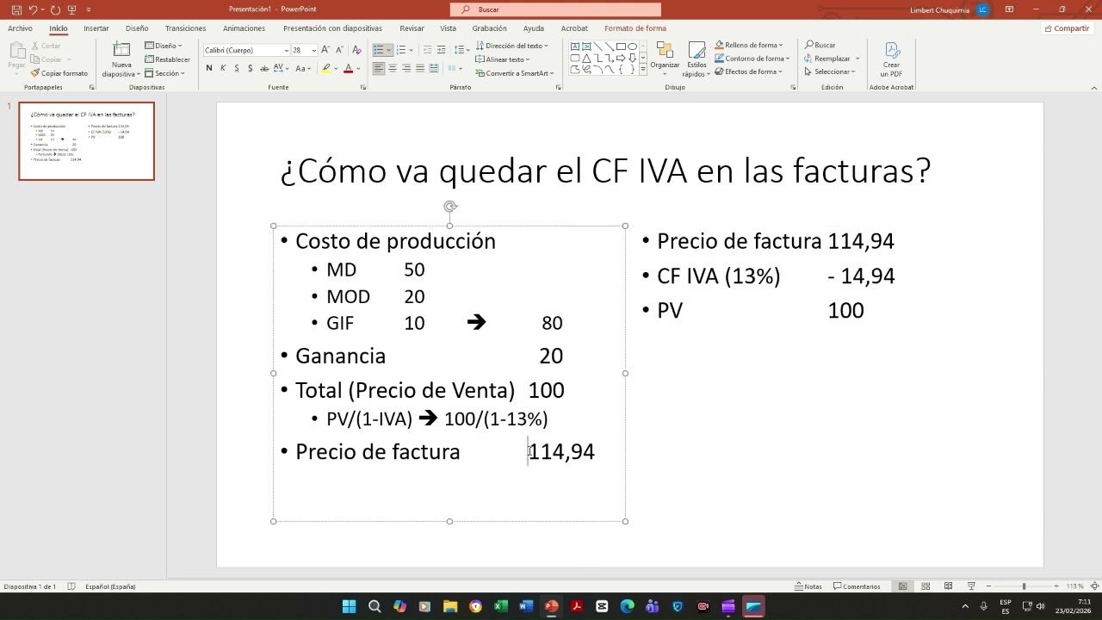This screenshot has width=1102, height=620.
Task: Align text left in paragraph
Action: click(x=379, y=68)
